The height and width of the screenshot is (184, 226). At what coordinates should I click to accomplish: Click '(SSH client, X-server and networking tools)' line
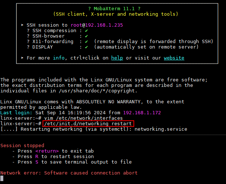[x=116, y=14]
